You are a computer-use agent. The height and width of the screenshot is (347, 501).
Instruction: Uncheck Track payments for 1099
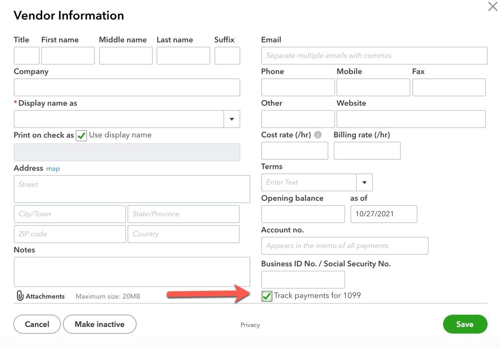tap(267, 296)
